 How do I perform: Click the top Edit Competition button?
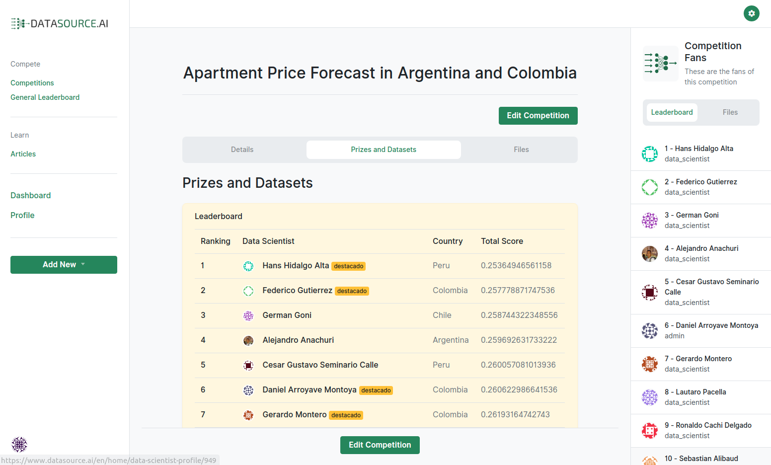click(x=538, y=116)
